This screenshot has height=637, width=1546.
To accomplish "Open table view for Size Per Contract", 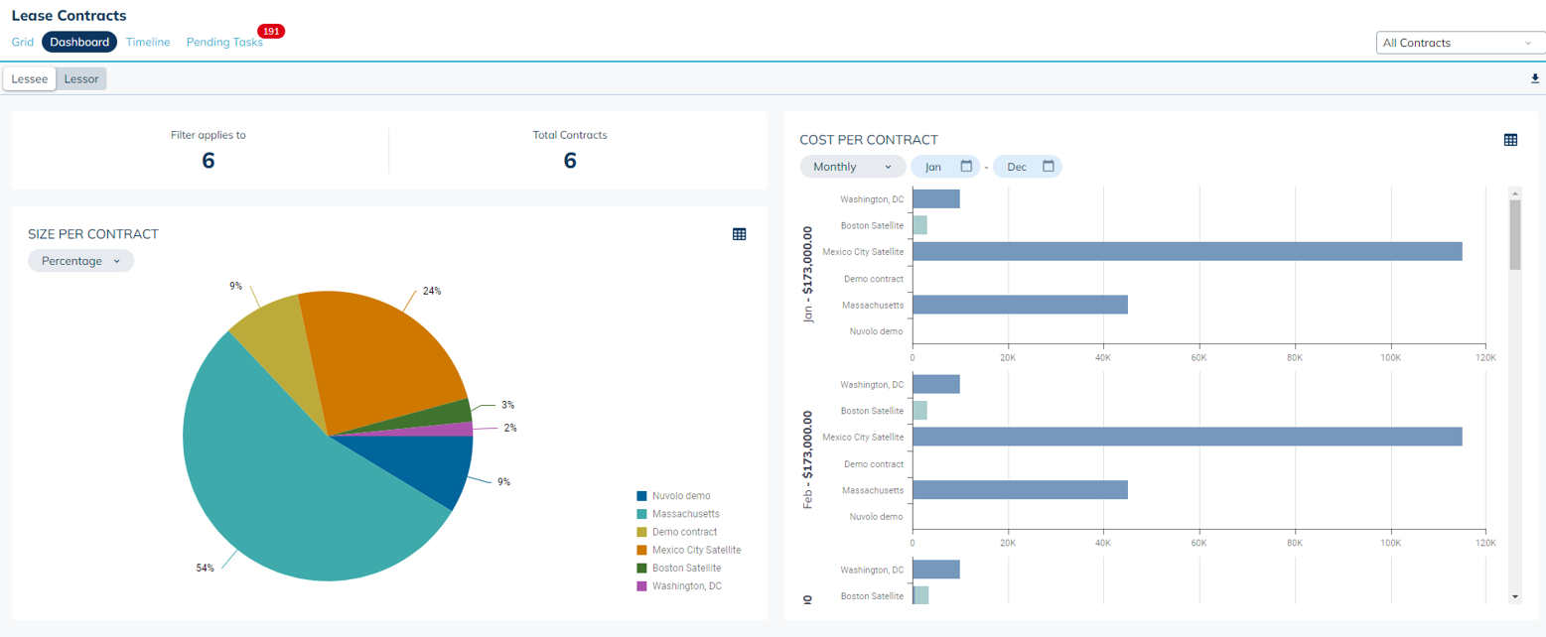I will tap(739, 234).
